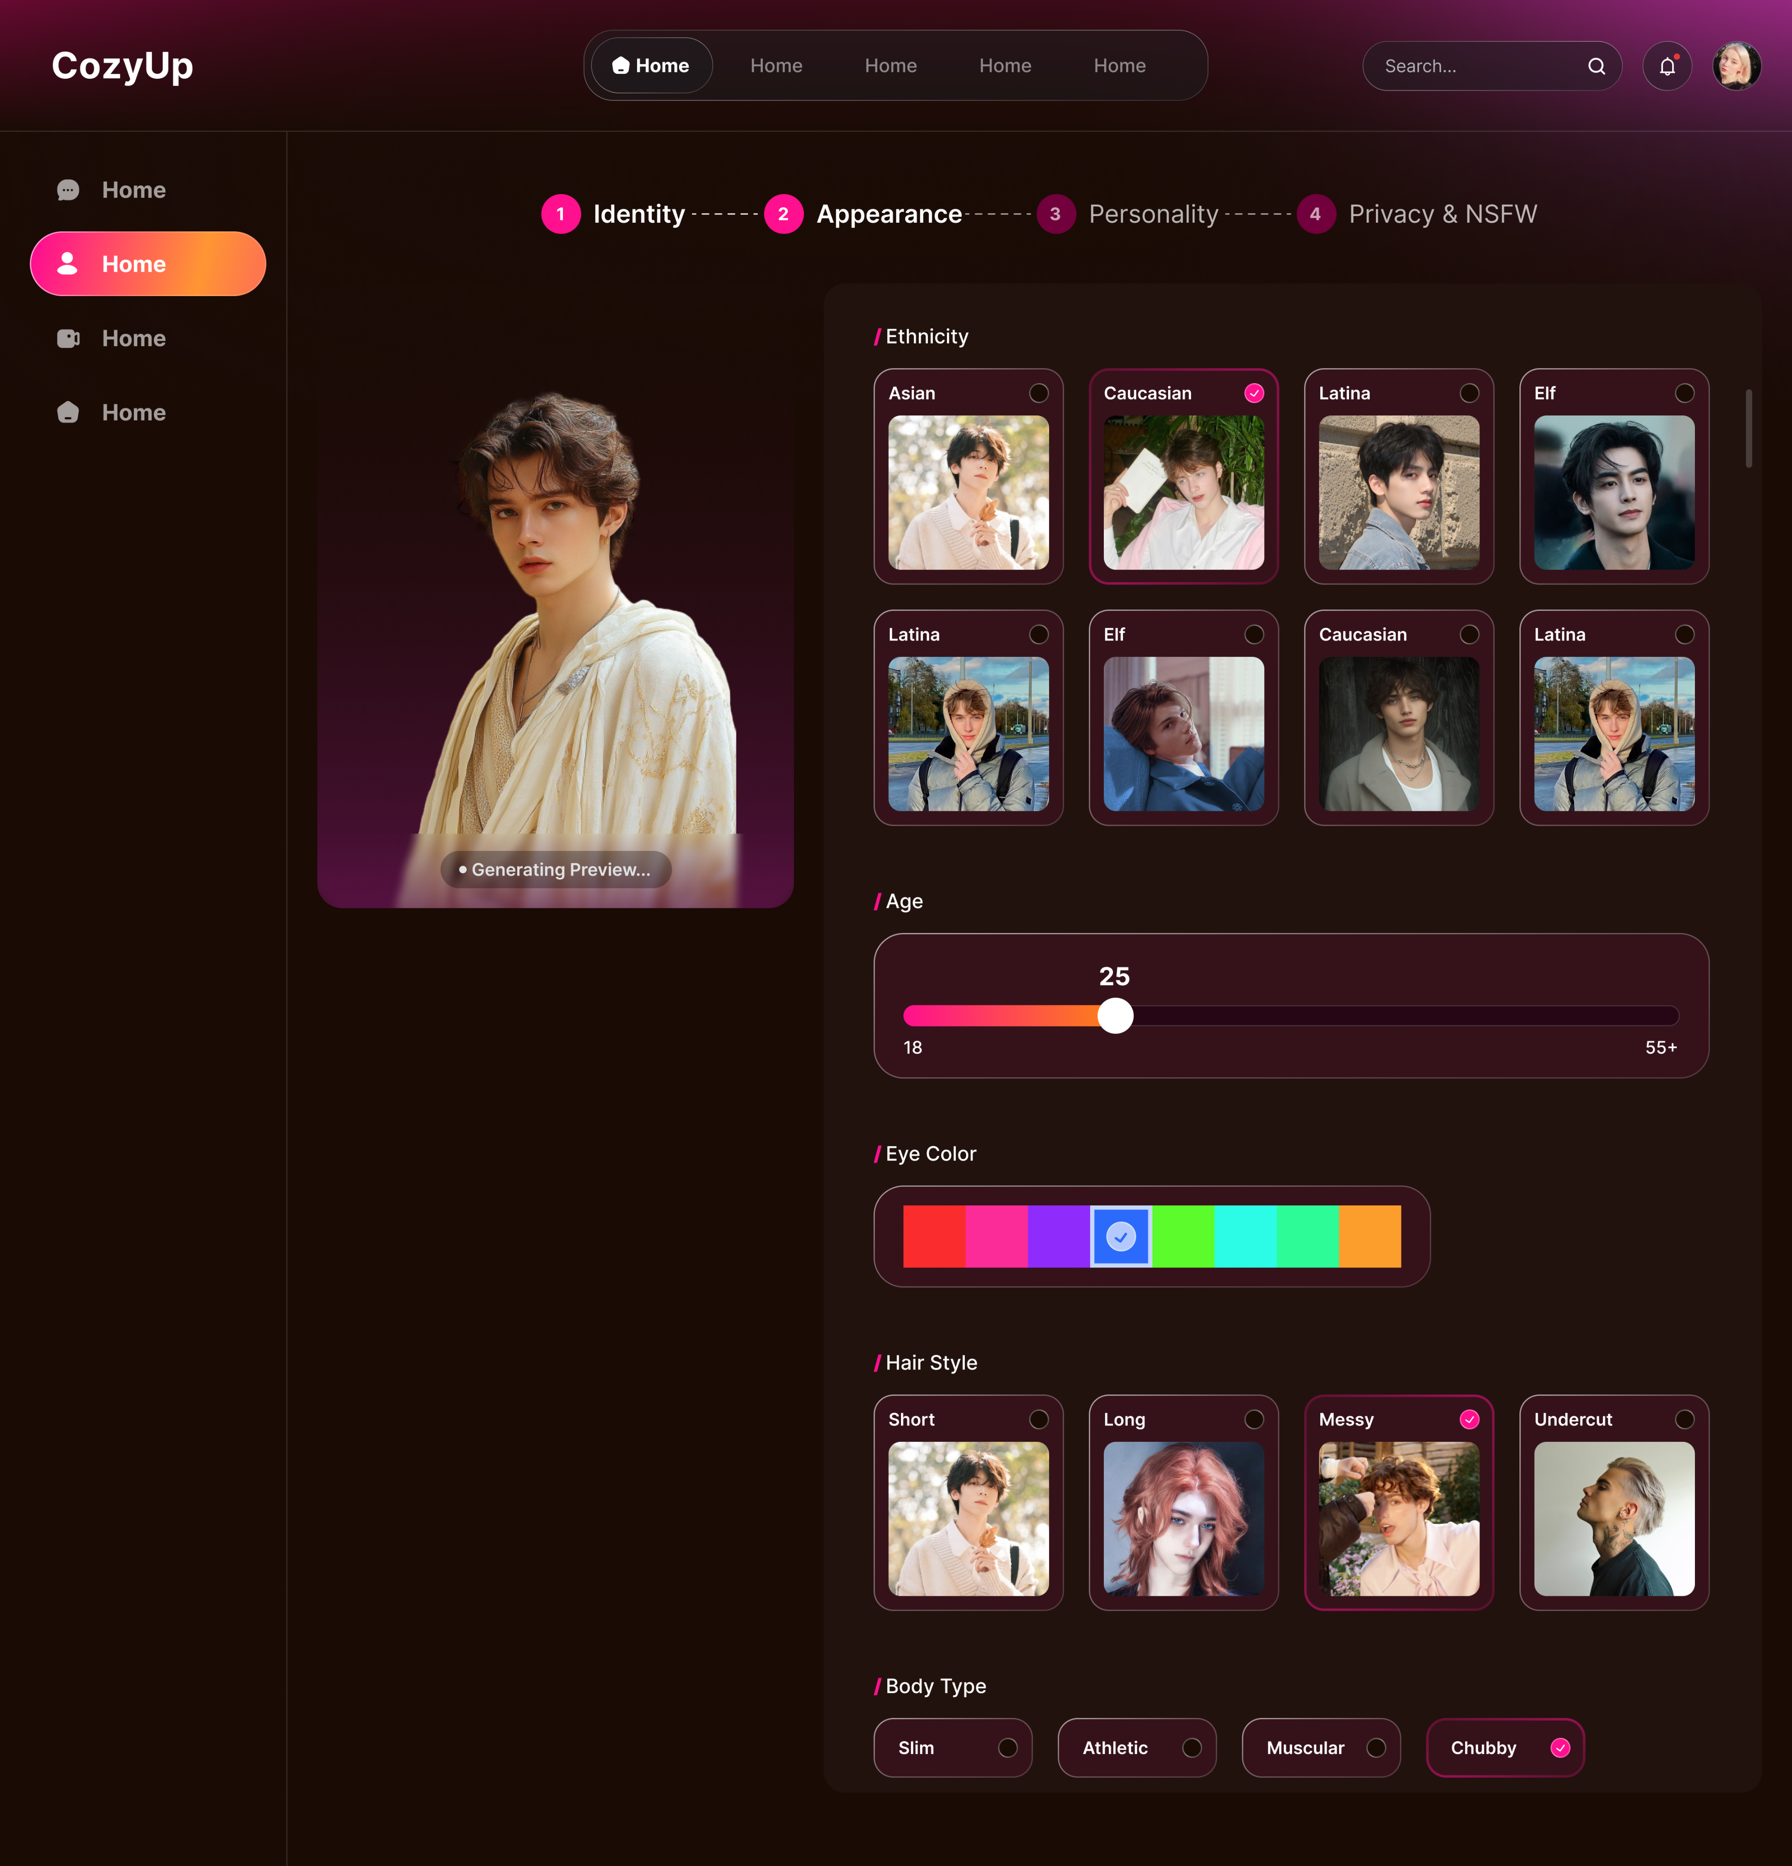Click the Generating Preview status label
The height and width of the screenshot is (1866, 1792).
coord(556,869)
